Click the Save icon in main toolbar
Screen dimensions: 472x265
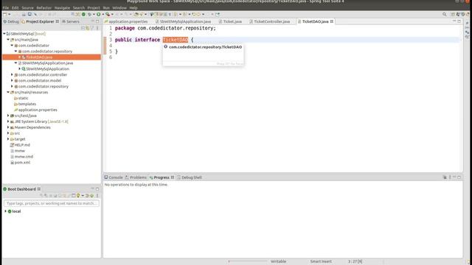[x=24, y=14]
